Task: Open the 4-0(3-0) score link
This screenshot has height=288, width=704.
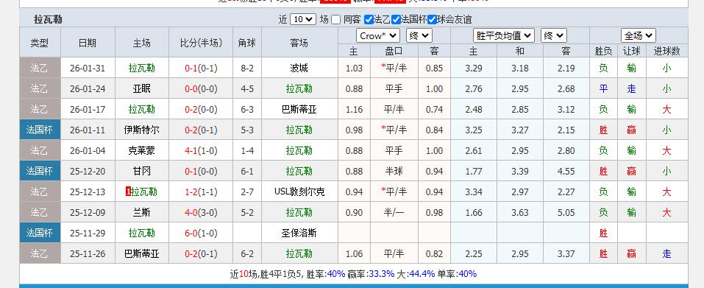Action: point(201,213)
